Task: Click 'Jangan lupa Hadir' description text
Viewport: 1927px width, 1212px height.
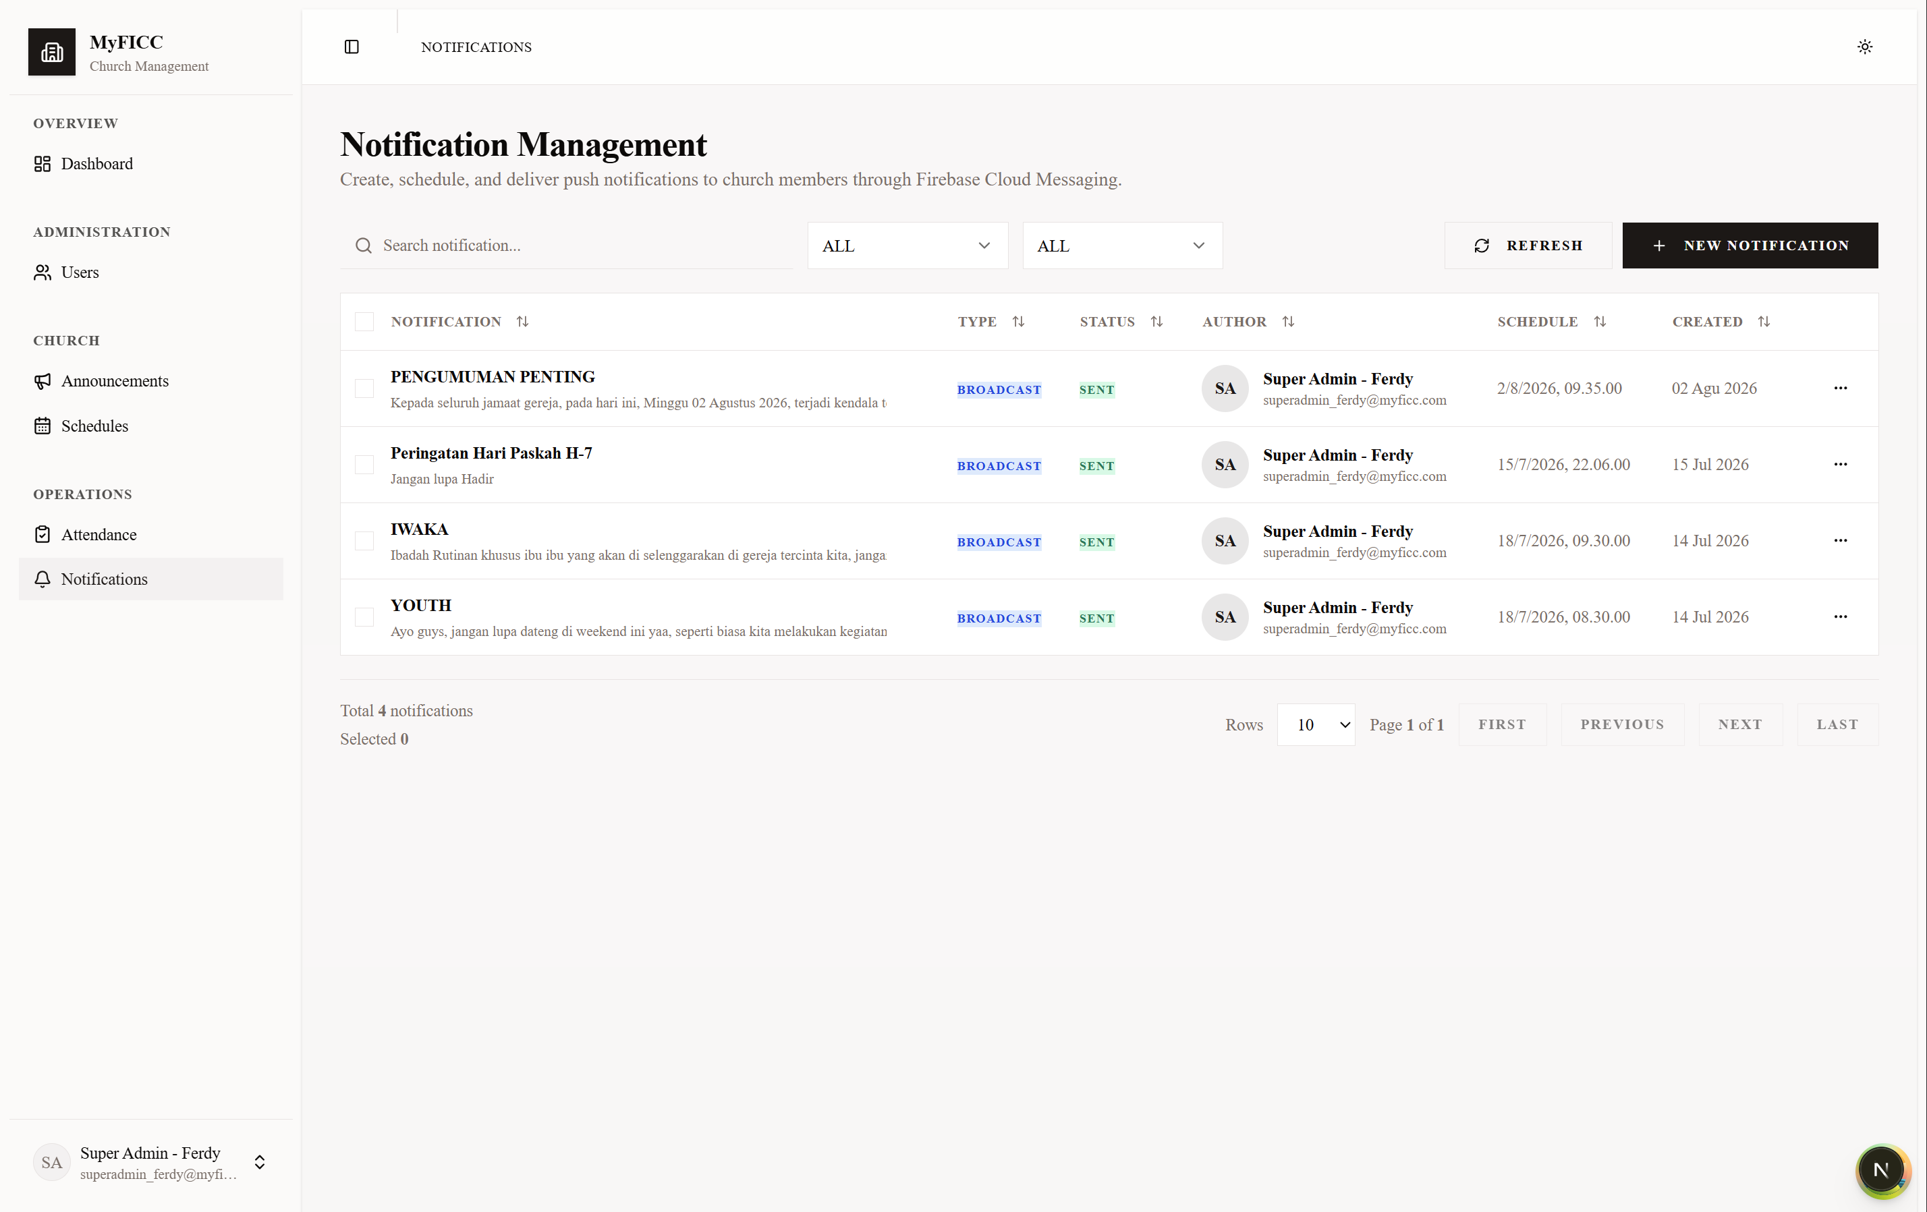Action: click(442, 479)
